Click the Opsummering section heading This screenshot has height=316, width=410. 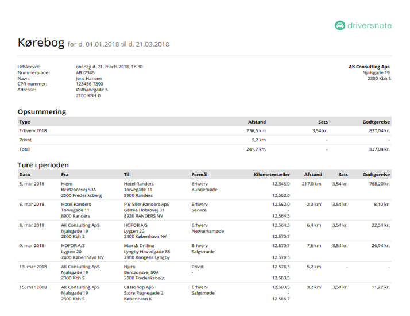pyautogui.click(x=42, y=112)
